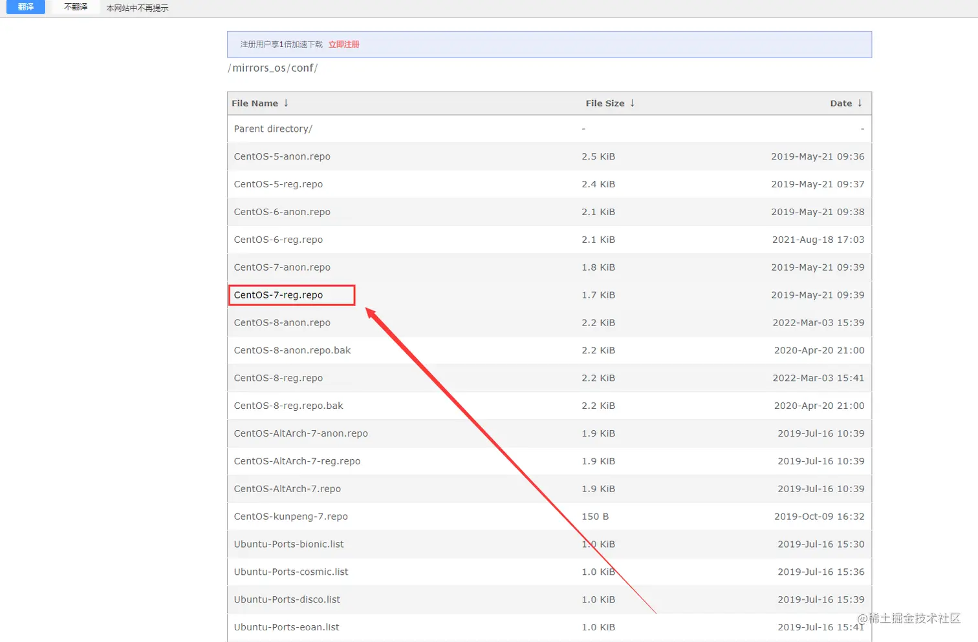Click 注册用户享1倍加速下载 notice text

(281, 45)
